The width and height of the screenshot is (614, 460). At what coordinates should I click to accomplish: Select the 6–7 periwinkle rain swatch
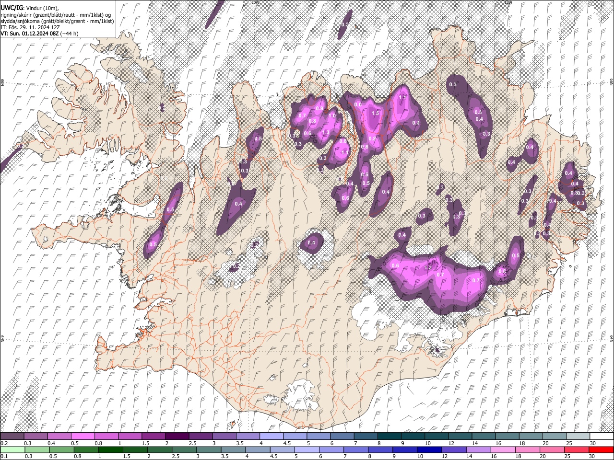[x=331, y=449]
